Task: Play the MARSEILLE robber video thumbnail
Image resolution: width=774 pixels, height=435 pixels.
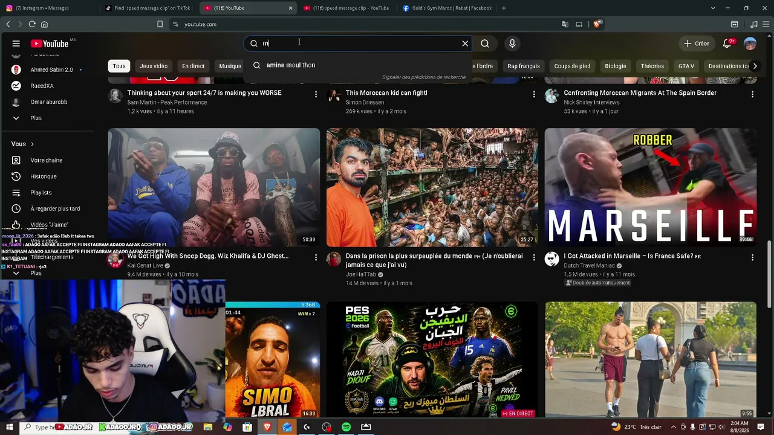Action: [x=651, y=187]
